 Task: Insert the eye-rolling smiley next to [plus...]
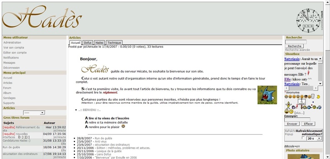pyautogui.click(x=291, y=111)
